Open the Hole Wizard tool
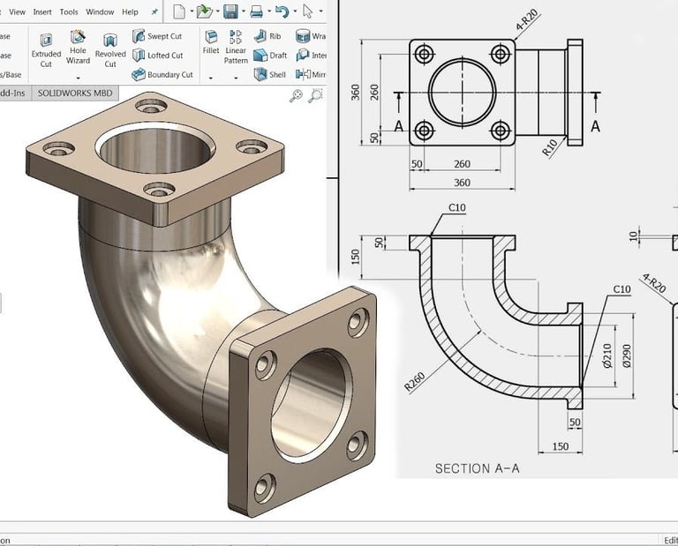 [x=78, y=47]
